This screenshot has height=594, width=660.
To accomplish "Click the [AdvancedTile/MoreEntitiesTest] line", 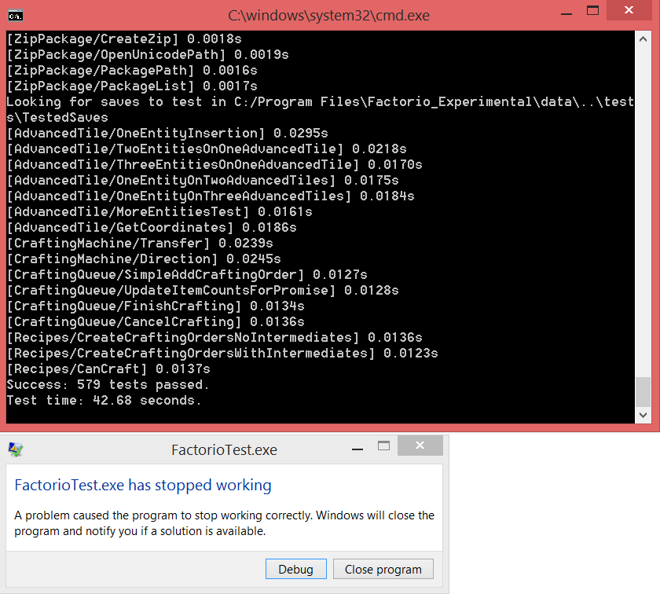I will coord(159,212).
